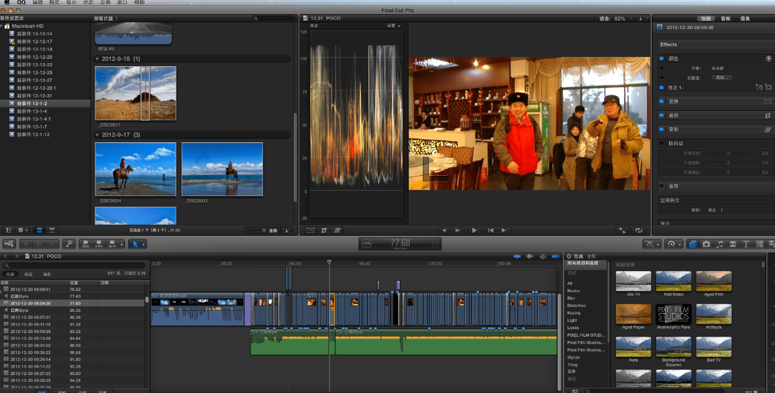Open the Music and Sound browser
The width and height of the screenshot is (775, 393).
[719, 244]
